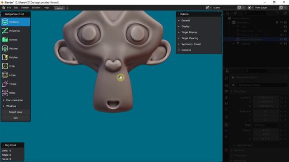Toggle visibility of highlighted RetopoFlow outliner row
The width and height of the screenshot is (289, 162).
[281, 39]
